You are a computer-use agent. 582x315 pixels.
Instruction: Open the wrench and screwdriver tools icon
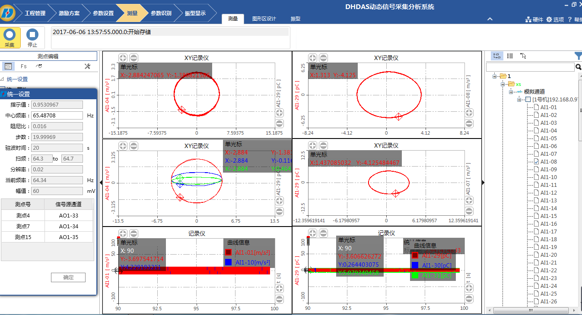(x=87, y=66)
